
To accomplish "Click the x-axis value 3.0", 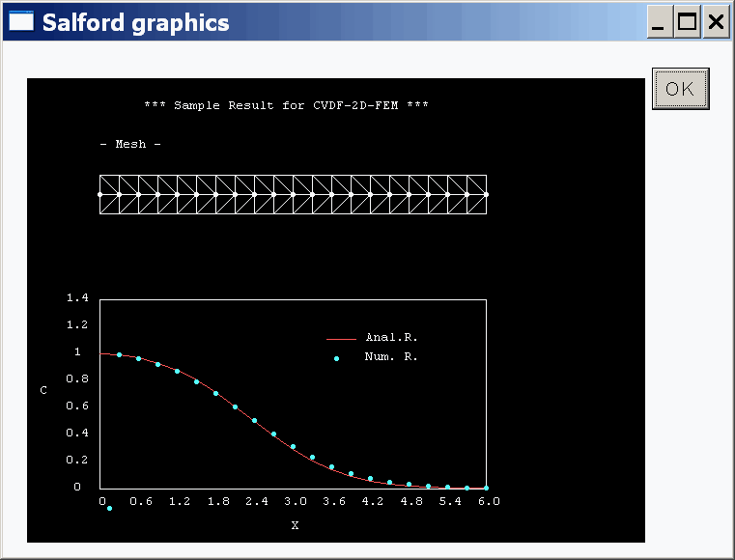I will tap(296, 501).
